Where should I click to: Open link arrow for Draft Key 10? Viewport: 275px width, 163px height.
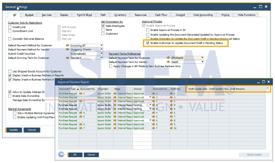click(x=171, y=128)
